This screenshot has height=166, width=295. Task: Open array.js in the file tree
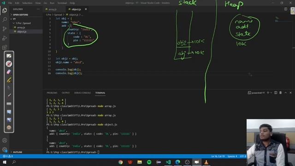click(x=21, y=28)
